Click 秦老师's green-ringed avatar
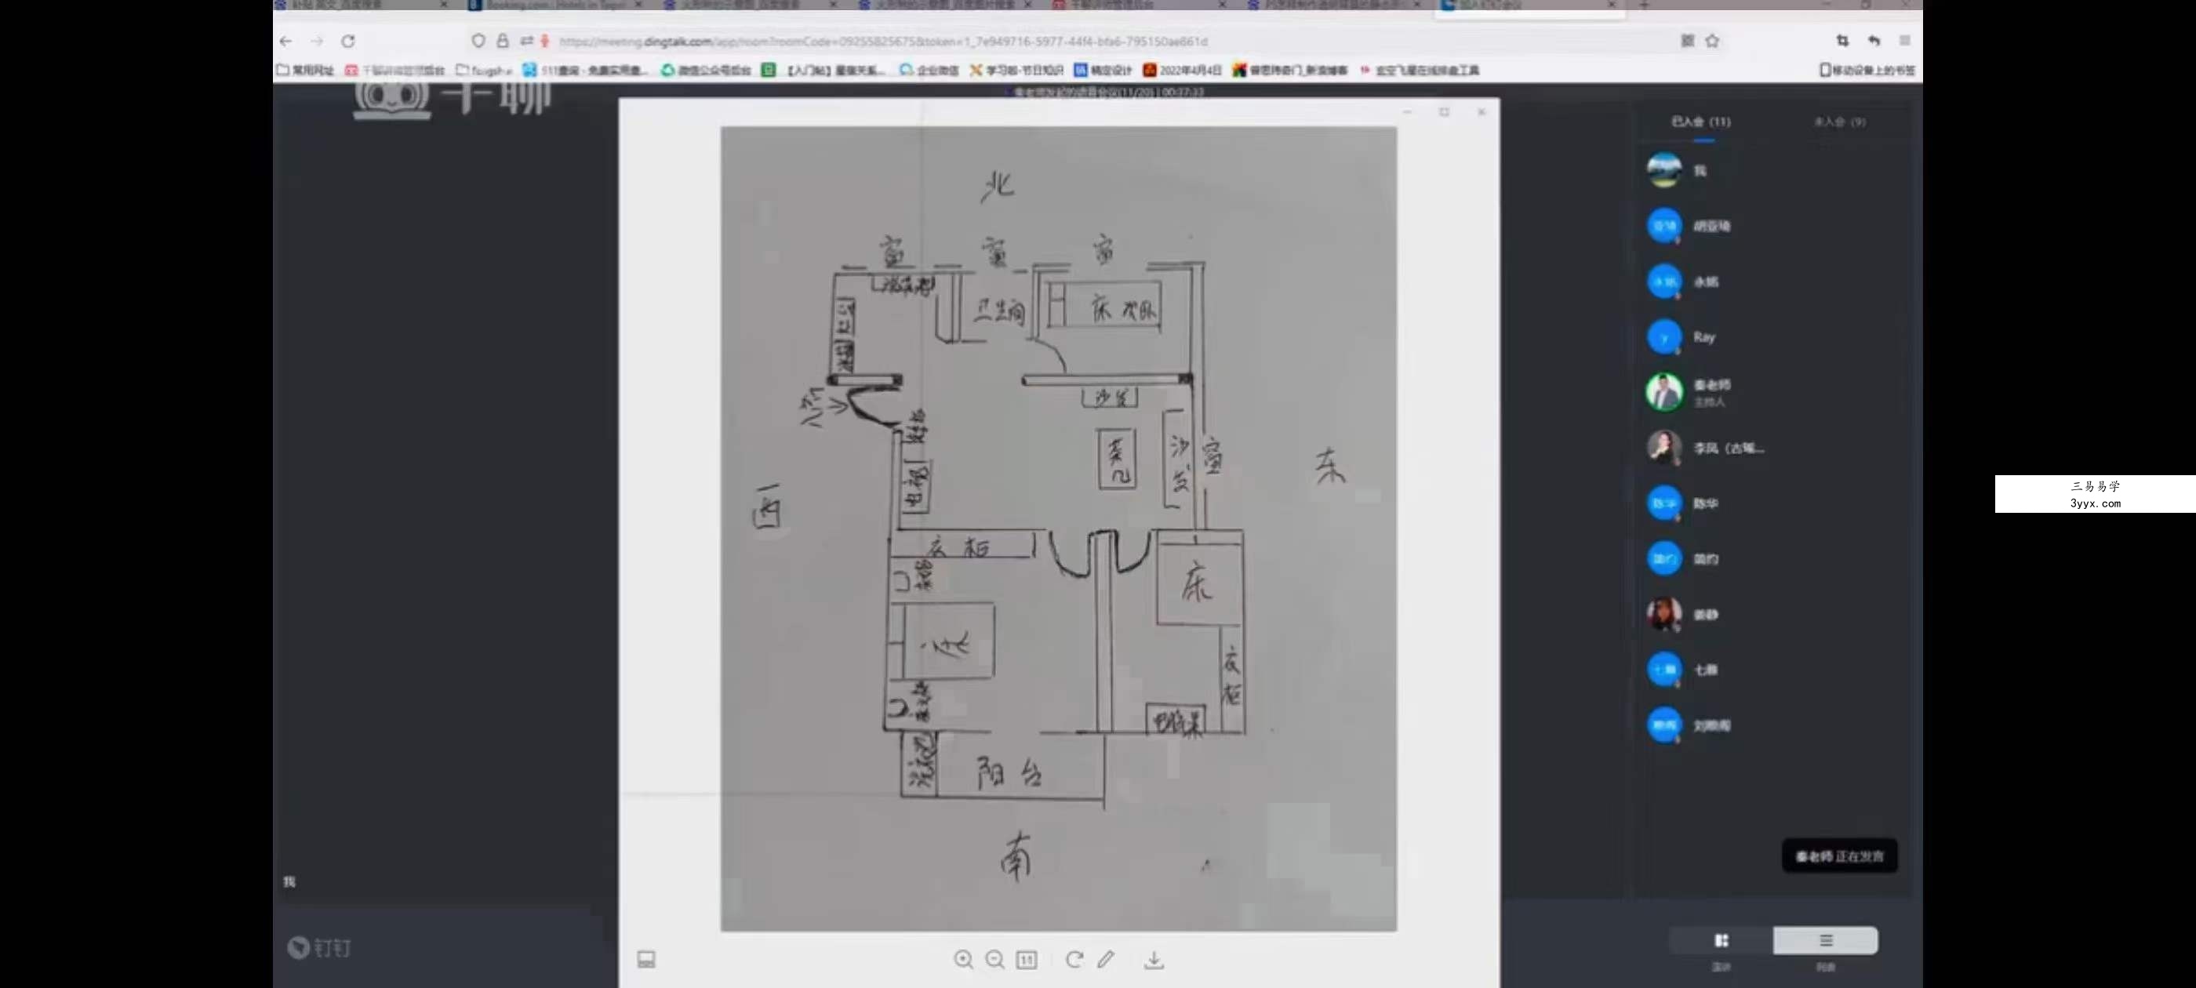2196x988 pixels. point(1664,392)
